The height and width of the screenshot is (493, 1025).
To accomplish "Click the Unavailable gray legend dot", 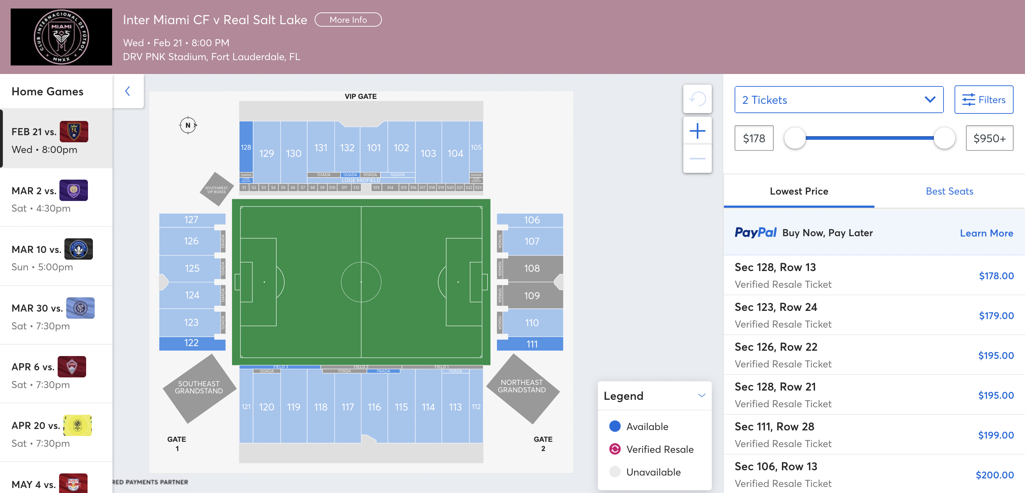I will (615, 472).
